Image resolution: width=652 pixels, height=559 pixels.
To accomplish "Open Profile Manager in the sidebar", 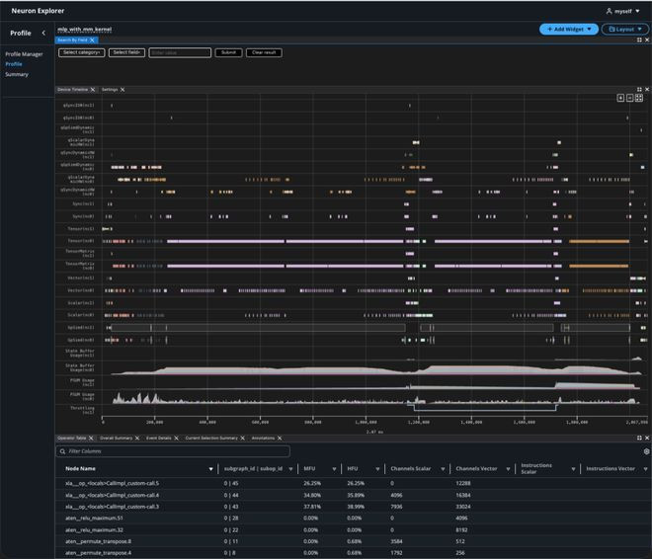I will (x=24, y=54).
